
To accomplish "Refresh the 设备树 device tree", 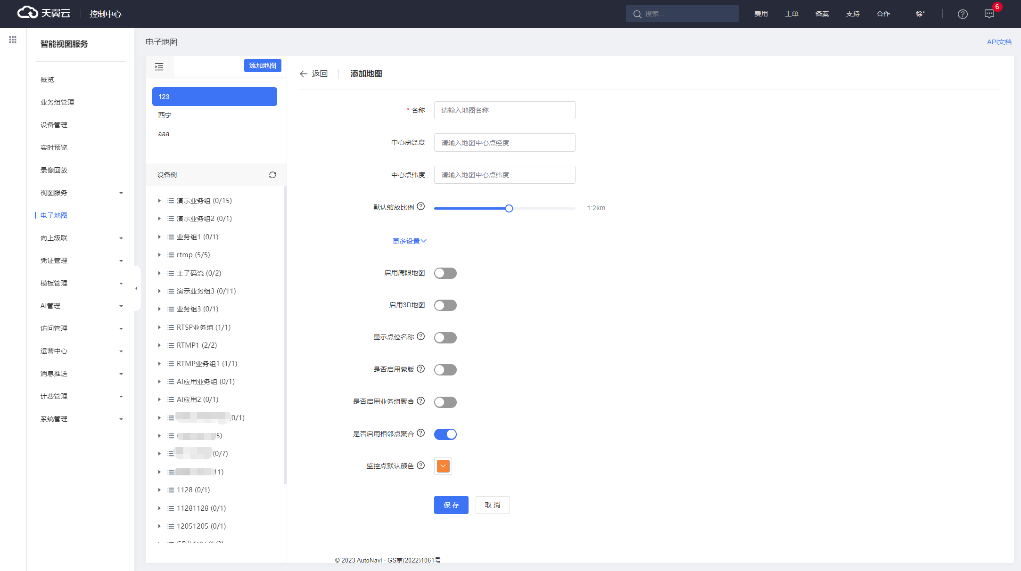I will [272, 175].
